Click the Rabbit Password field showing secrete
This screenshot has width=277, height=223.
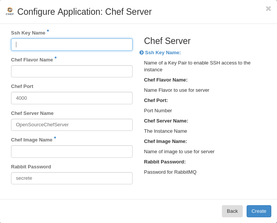click(x=72, y=178)
